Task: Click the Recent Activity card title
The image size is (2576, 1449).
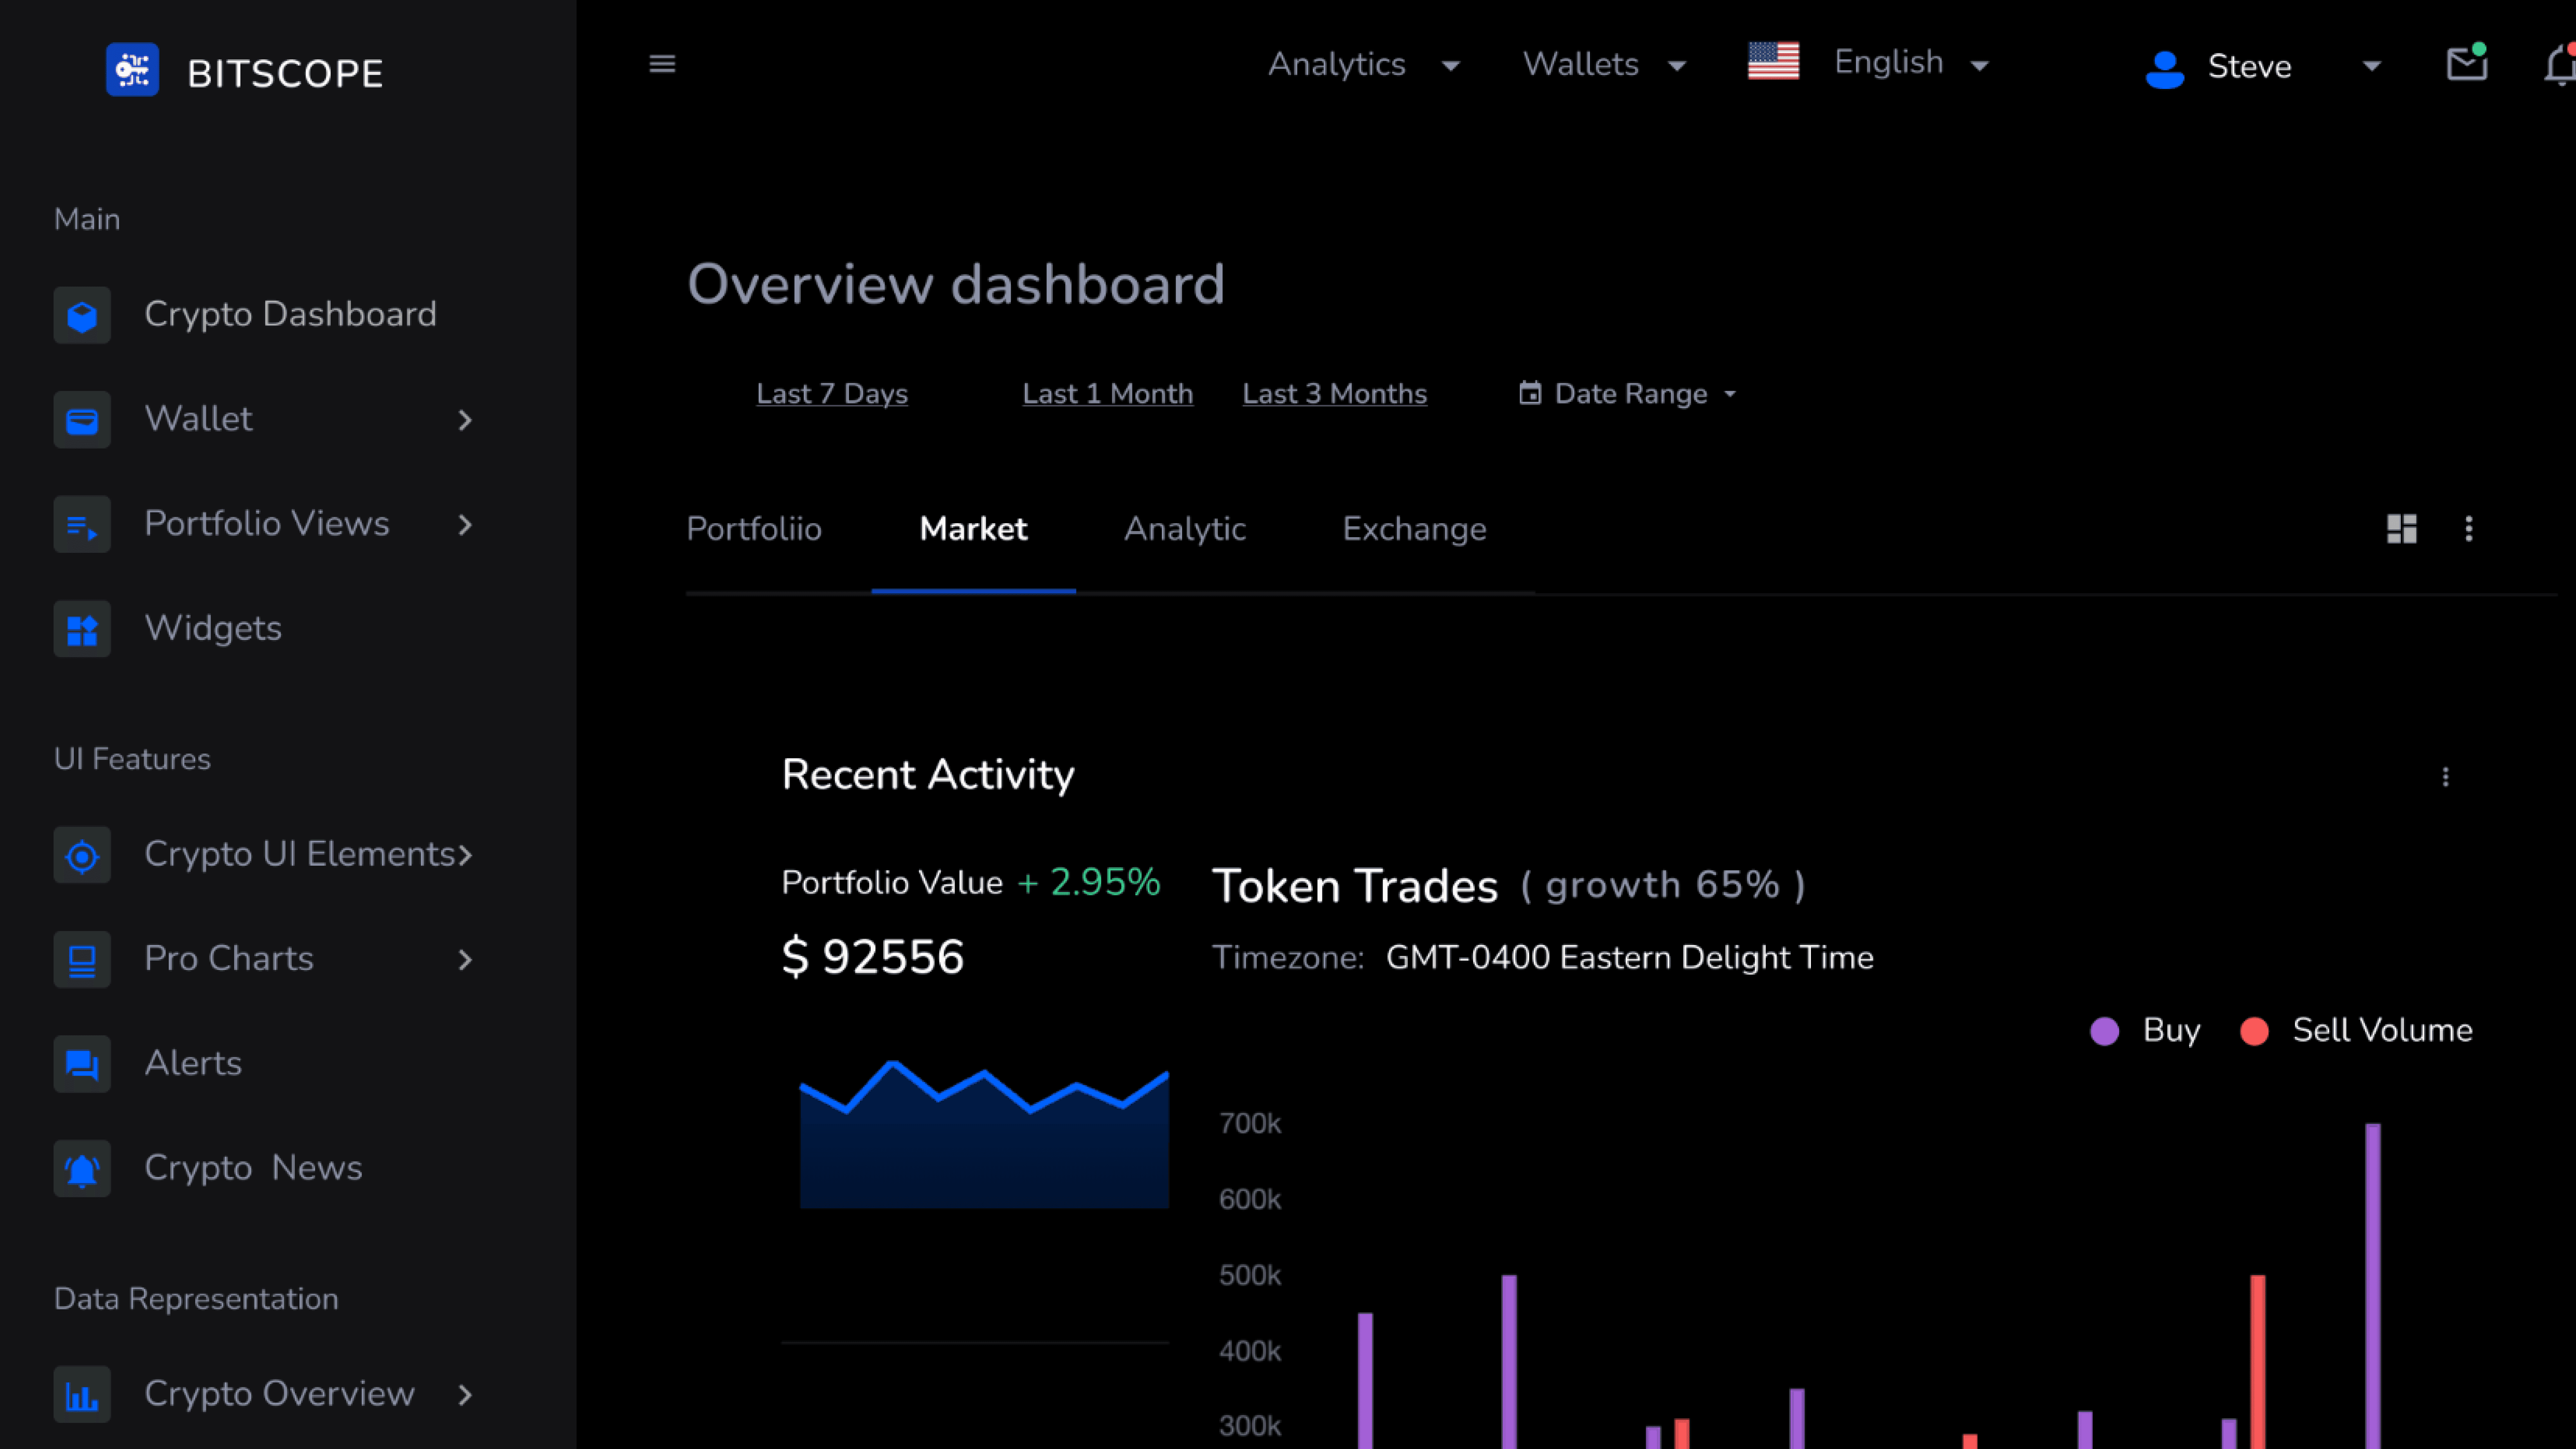Action: 928,775
